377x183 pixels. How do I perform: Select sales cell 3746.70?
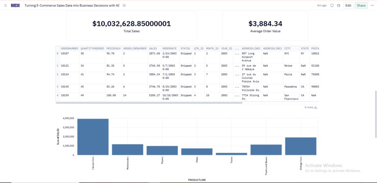click(154, 88)
